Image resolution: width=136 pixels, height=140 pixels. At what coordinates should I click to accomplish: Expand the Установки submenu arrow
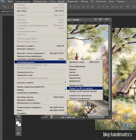pos(65,113)
